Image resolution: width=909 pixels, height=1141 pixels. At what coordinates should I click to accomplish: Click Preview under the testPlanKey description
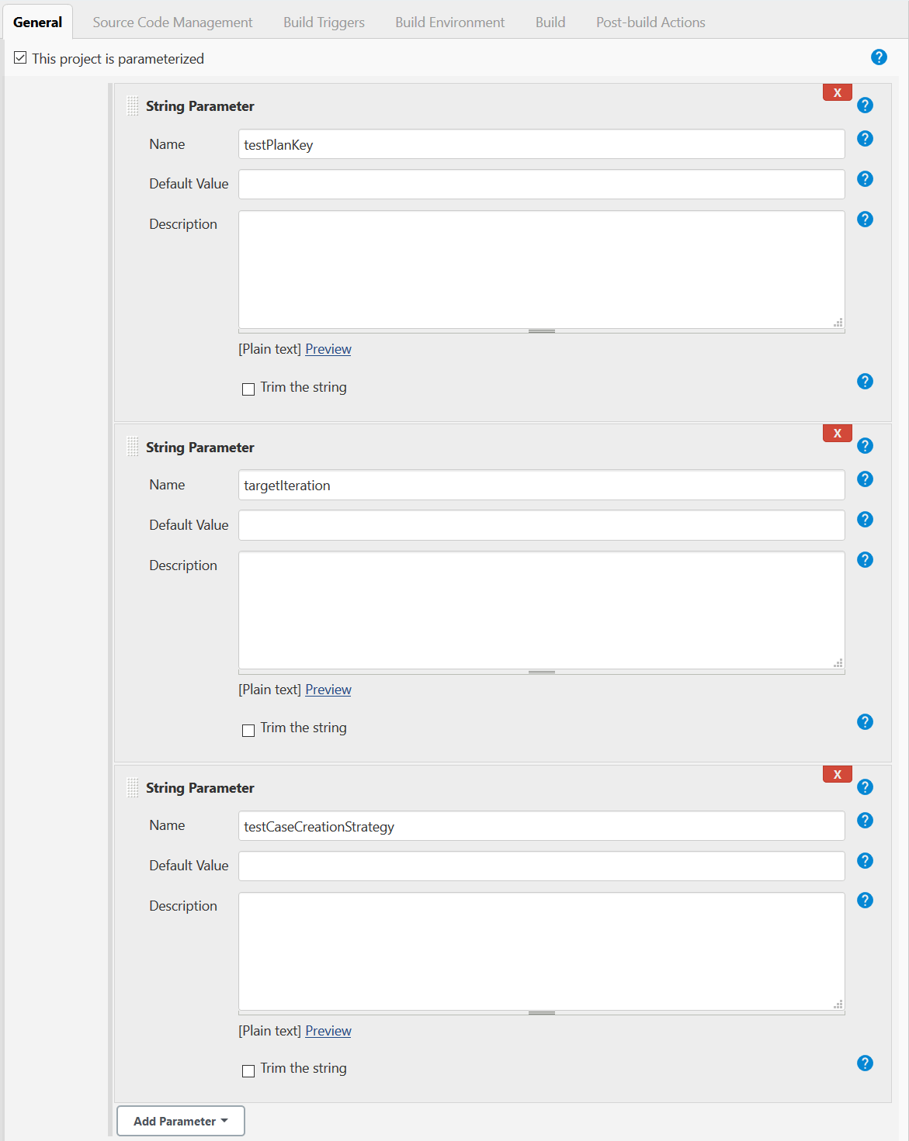(x=328, y=348)
